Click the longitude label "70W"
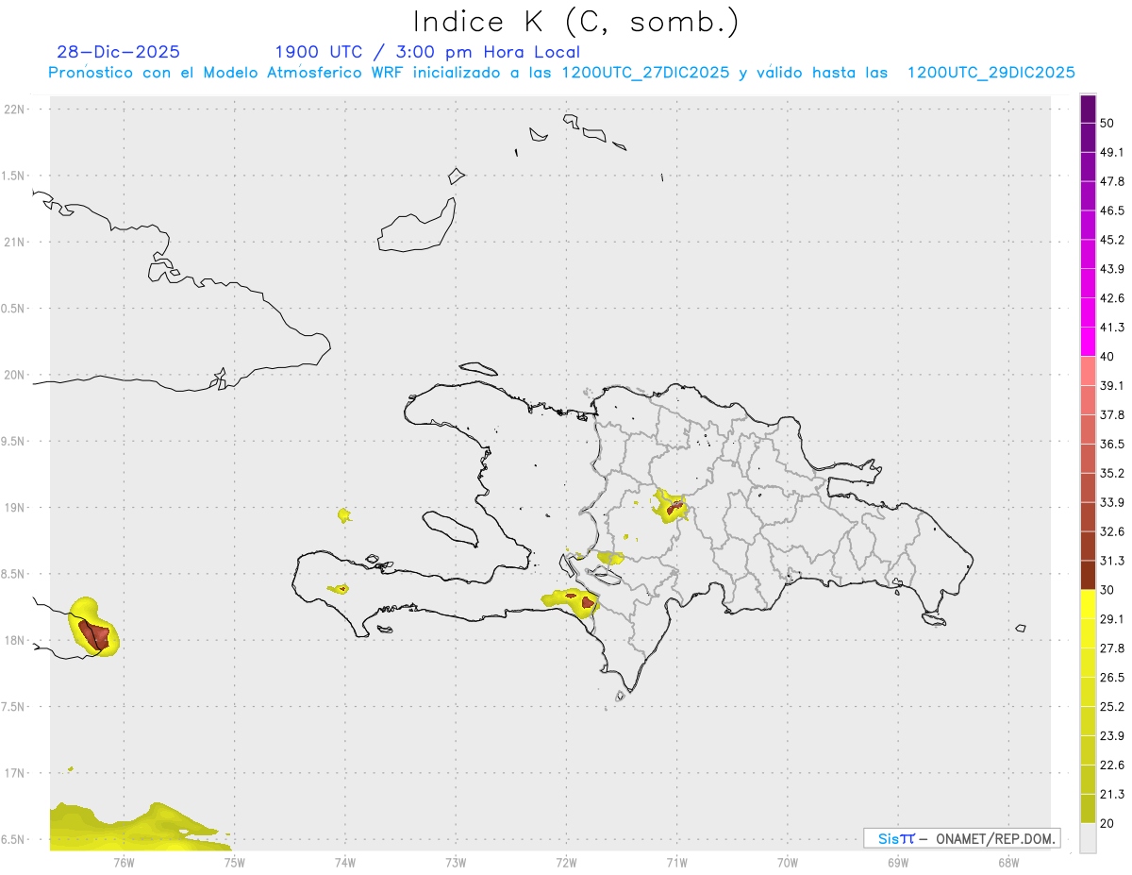The width and height of the screenshot is (1132, 875). (788, 862)
